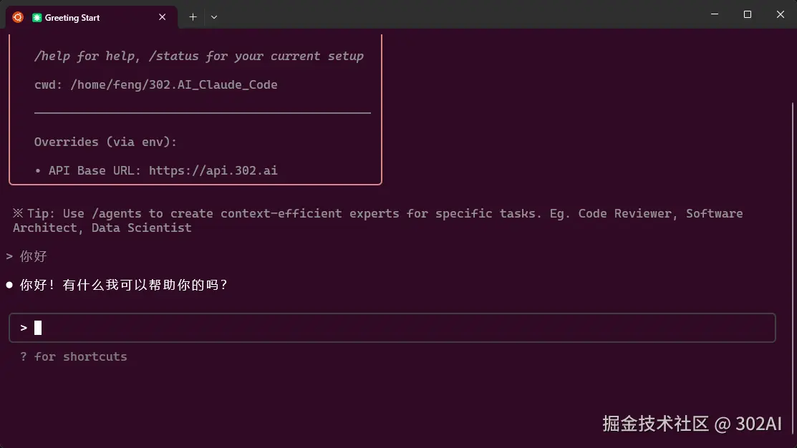This screenshot has width=797, height=448.
Task: Minimize the terminal window
Action: pyautogui.click(x=715, y=14)
